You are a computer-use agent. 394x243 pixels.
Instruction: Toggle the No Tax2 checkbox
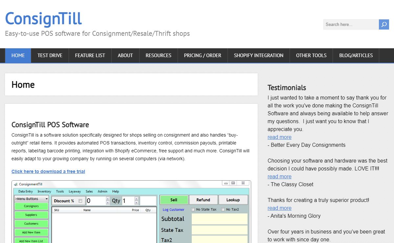[x=223, y=210]
